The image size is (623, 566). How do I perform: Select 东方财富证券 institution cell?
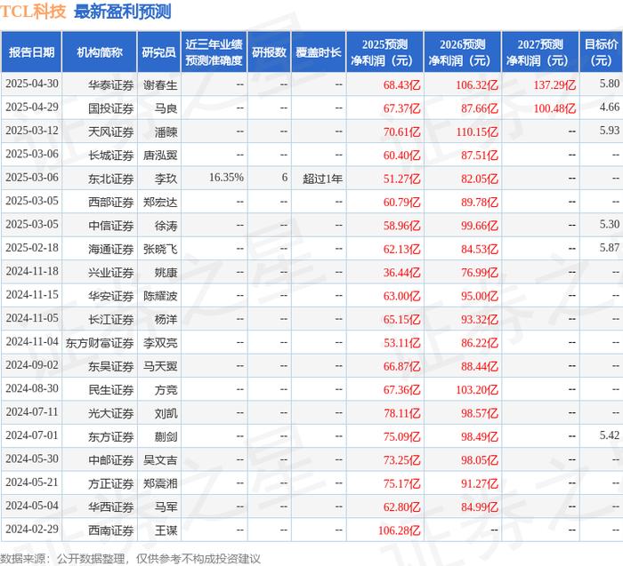coord(100,343)
